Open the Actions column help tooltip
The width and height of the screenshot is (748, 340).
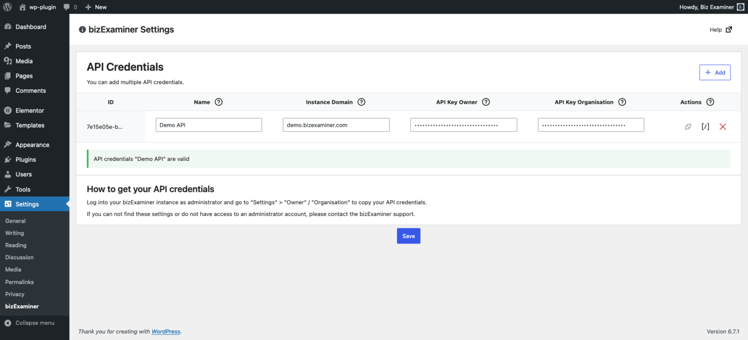tap(710, 102)
